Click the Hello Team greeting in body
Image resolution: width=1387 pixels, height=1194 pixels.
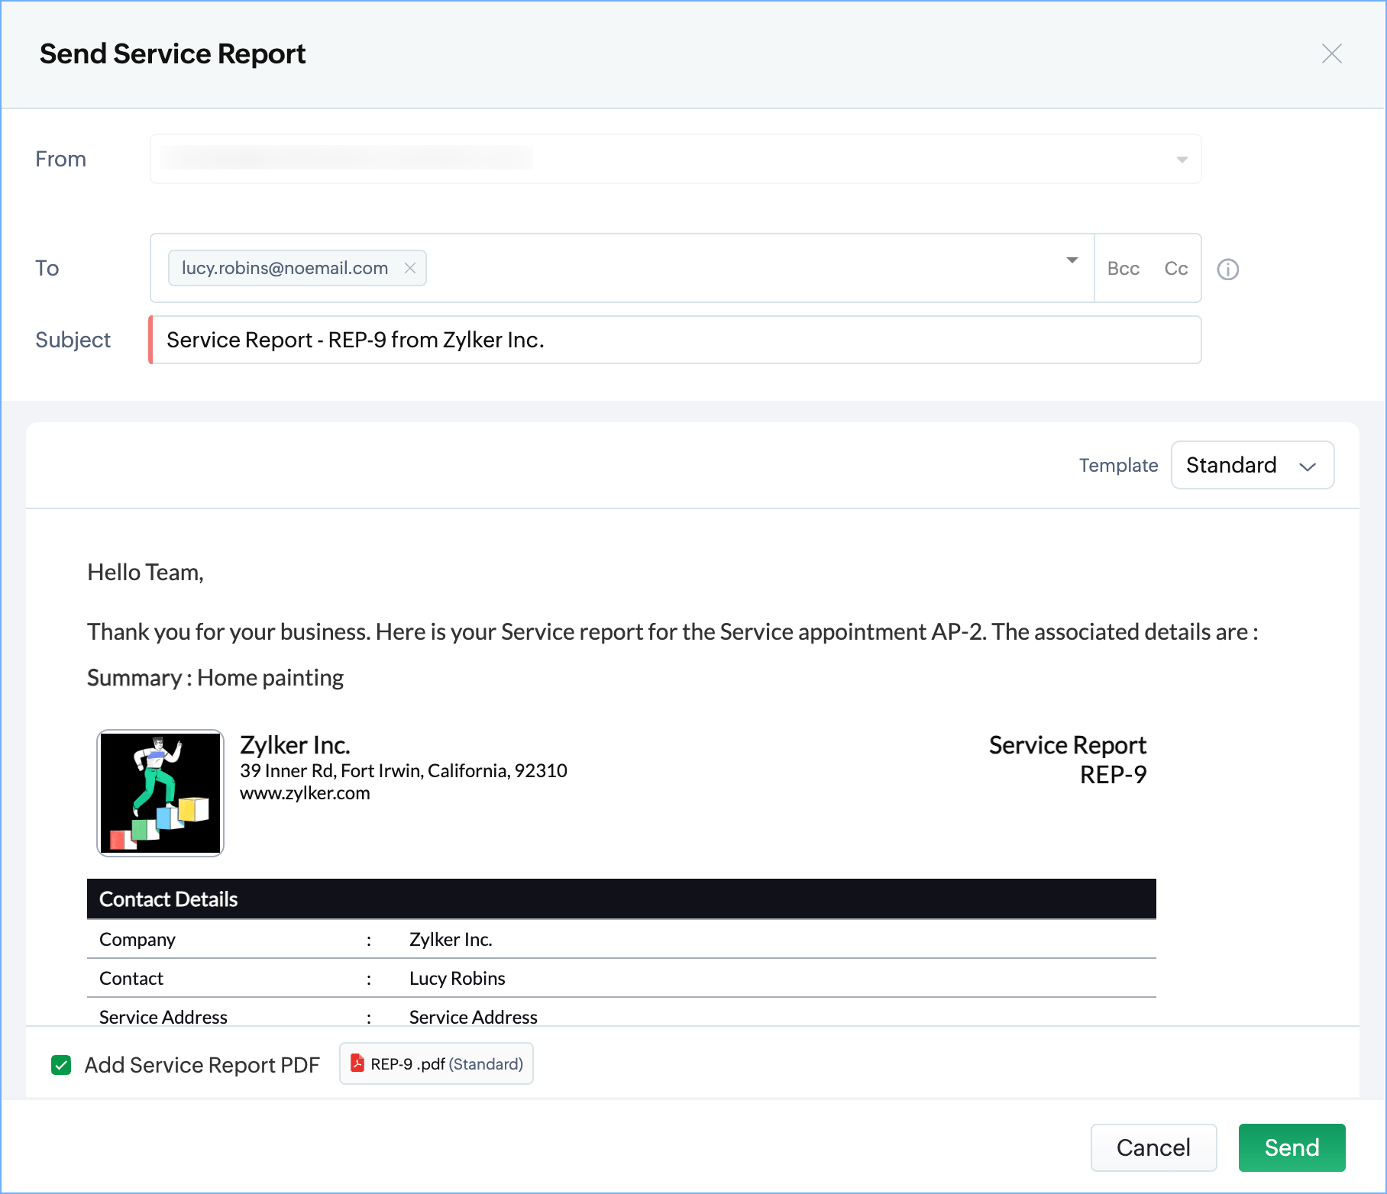pos(145,573)
